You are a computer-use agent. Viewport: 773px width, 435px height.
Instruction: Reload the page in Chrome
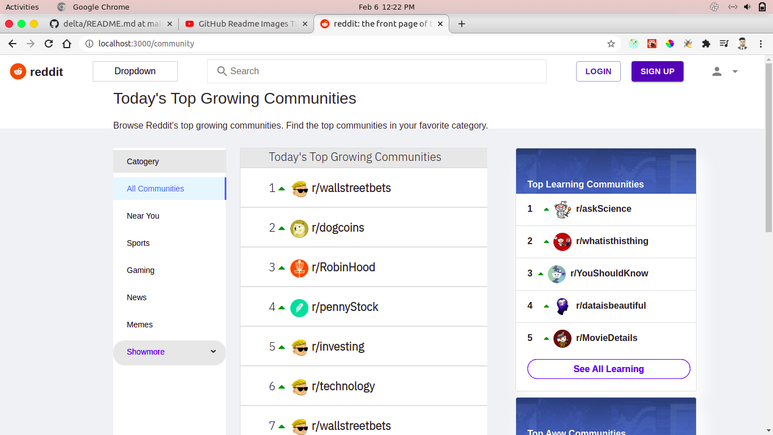[x=49, y=44]
